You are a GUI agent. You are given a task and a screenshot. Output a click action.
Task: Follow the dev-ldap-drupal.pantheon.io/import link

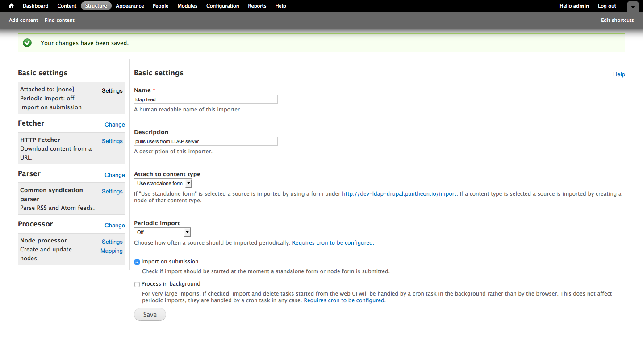(399, 194)
